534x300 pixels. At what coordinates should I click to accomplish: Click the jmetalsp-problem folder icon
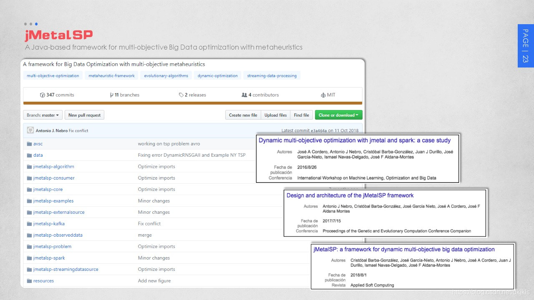pyautogui.click(x=29, y=247)
